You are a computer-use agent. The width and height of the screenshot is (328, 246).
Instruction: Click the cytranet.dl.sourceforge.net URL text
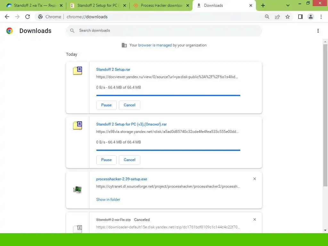click(168, 186)
